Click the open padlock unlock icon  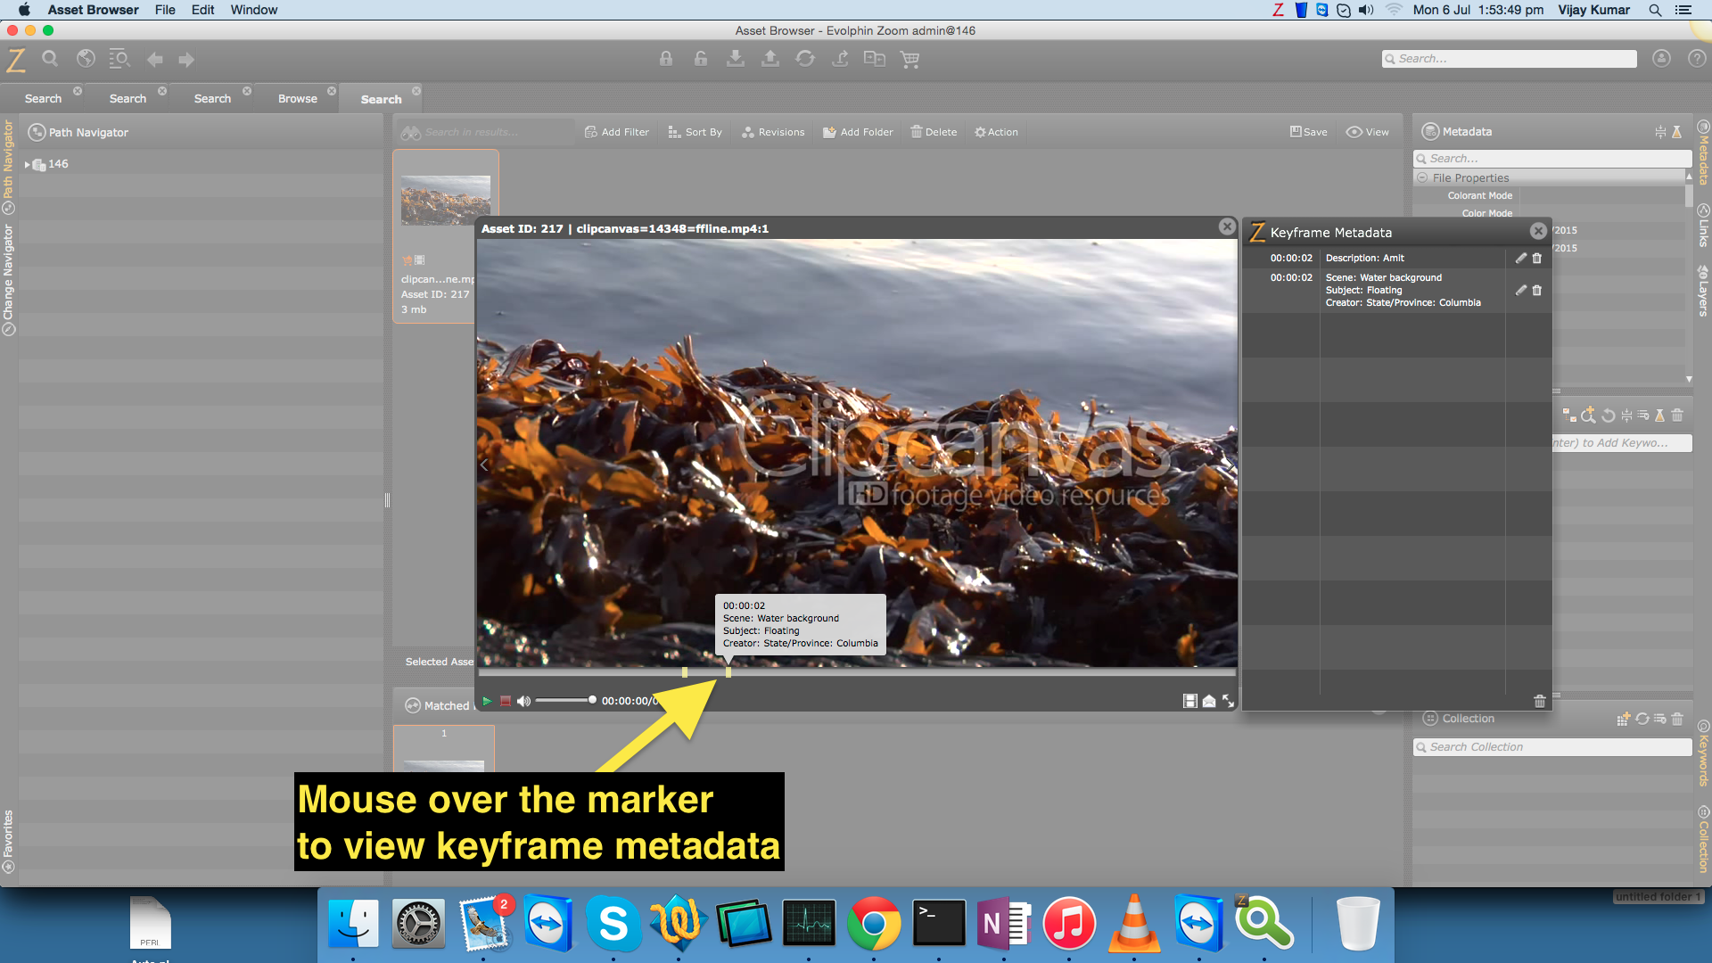[x=701, y=59]
